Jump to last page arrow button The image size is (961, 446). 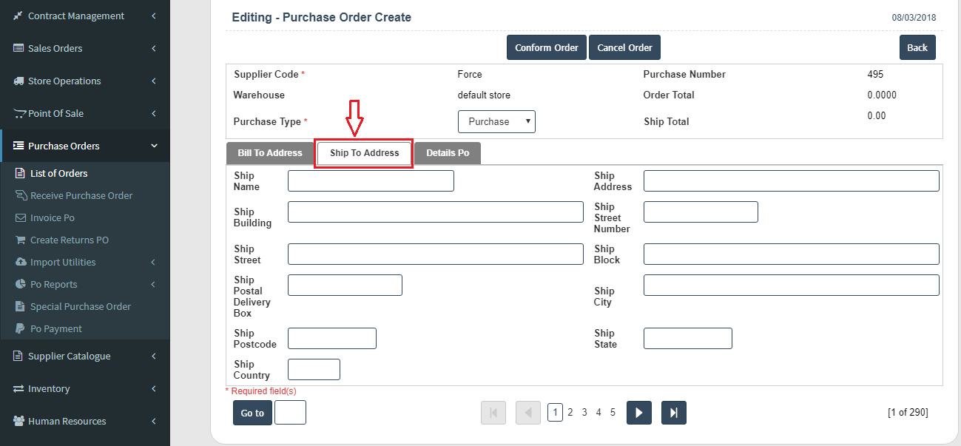(x=673, y=413)
